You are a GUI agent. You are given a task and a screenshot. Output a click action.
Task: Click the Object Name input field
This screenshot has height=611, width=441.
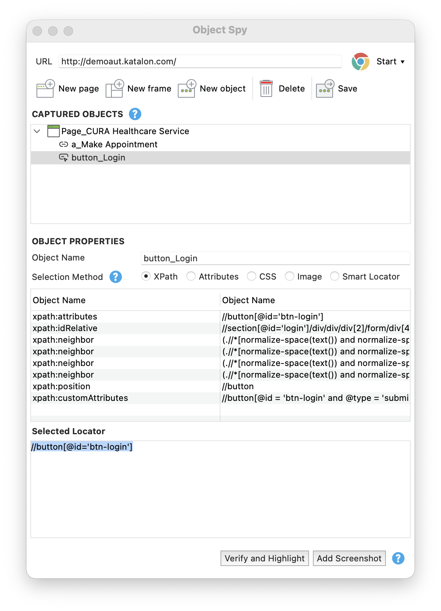pos(276,258)
